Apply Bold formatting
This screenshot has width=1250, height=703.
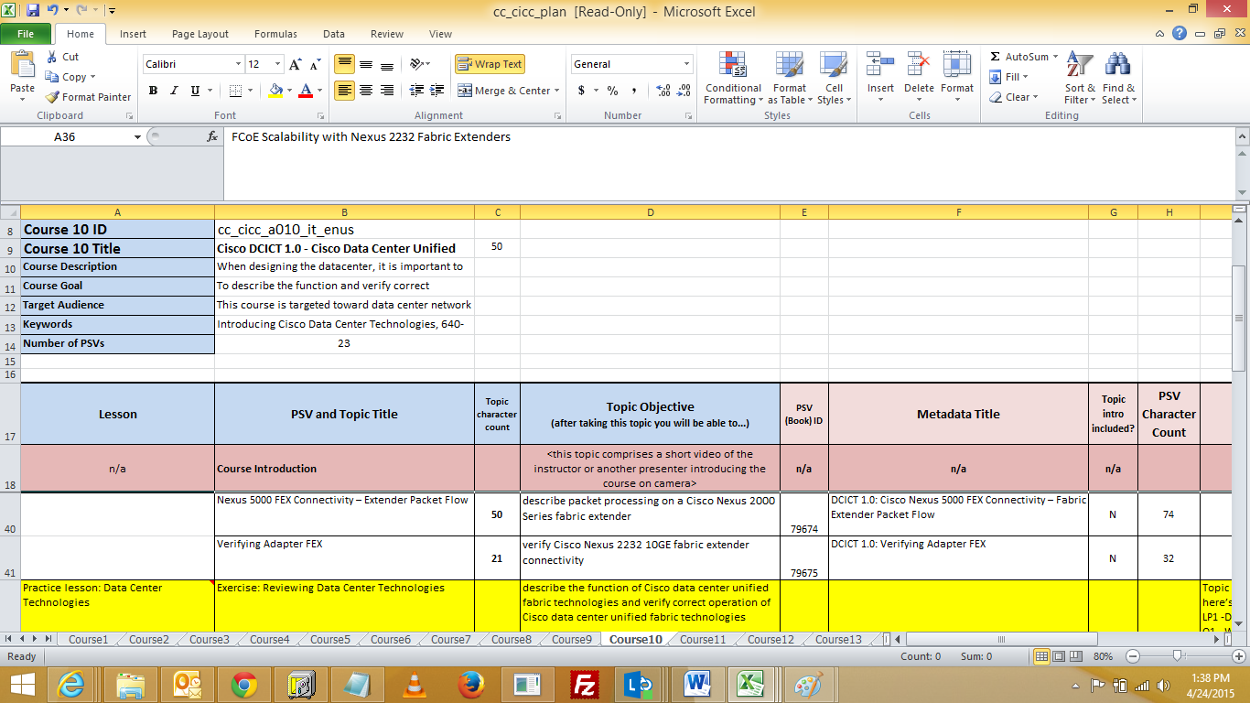click(153, 91)
